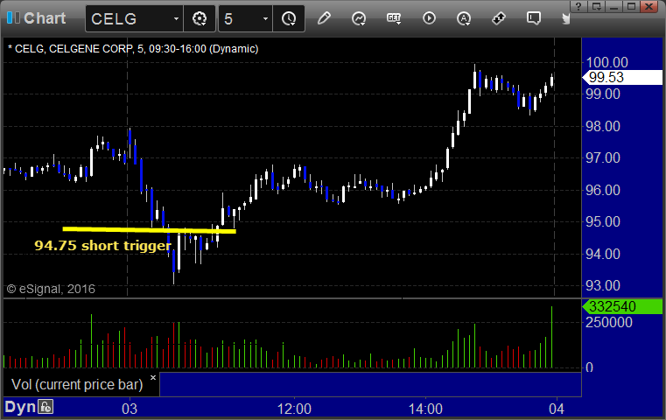Click the help question mark button

click(x=579, y=6)
